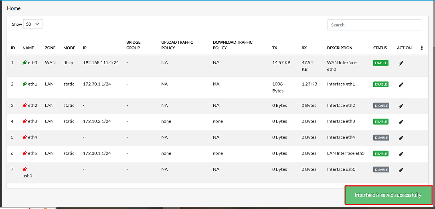This screenshot has height=209, width=435.
Task: Click in the Search field
Action: coord(374,25)
